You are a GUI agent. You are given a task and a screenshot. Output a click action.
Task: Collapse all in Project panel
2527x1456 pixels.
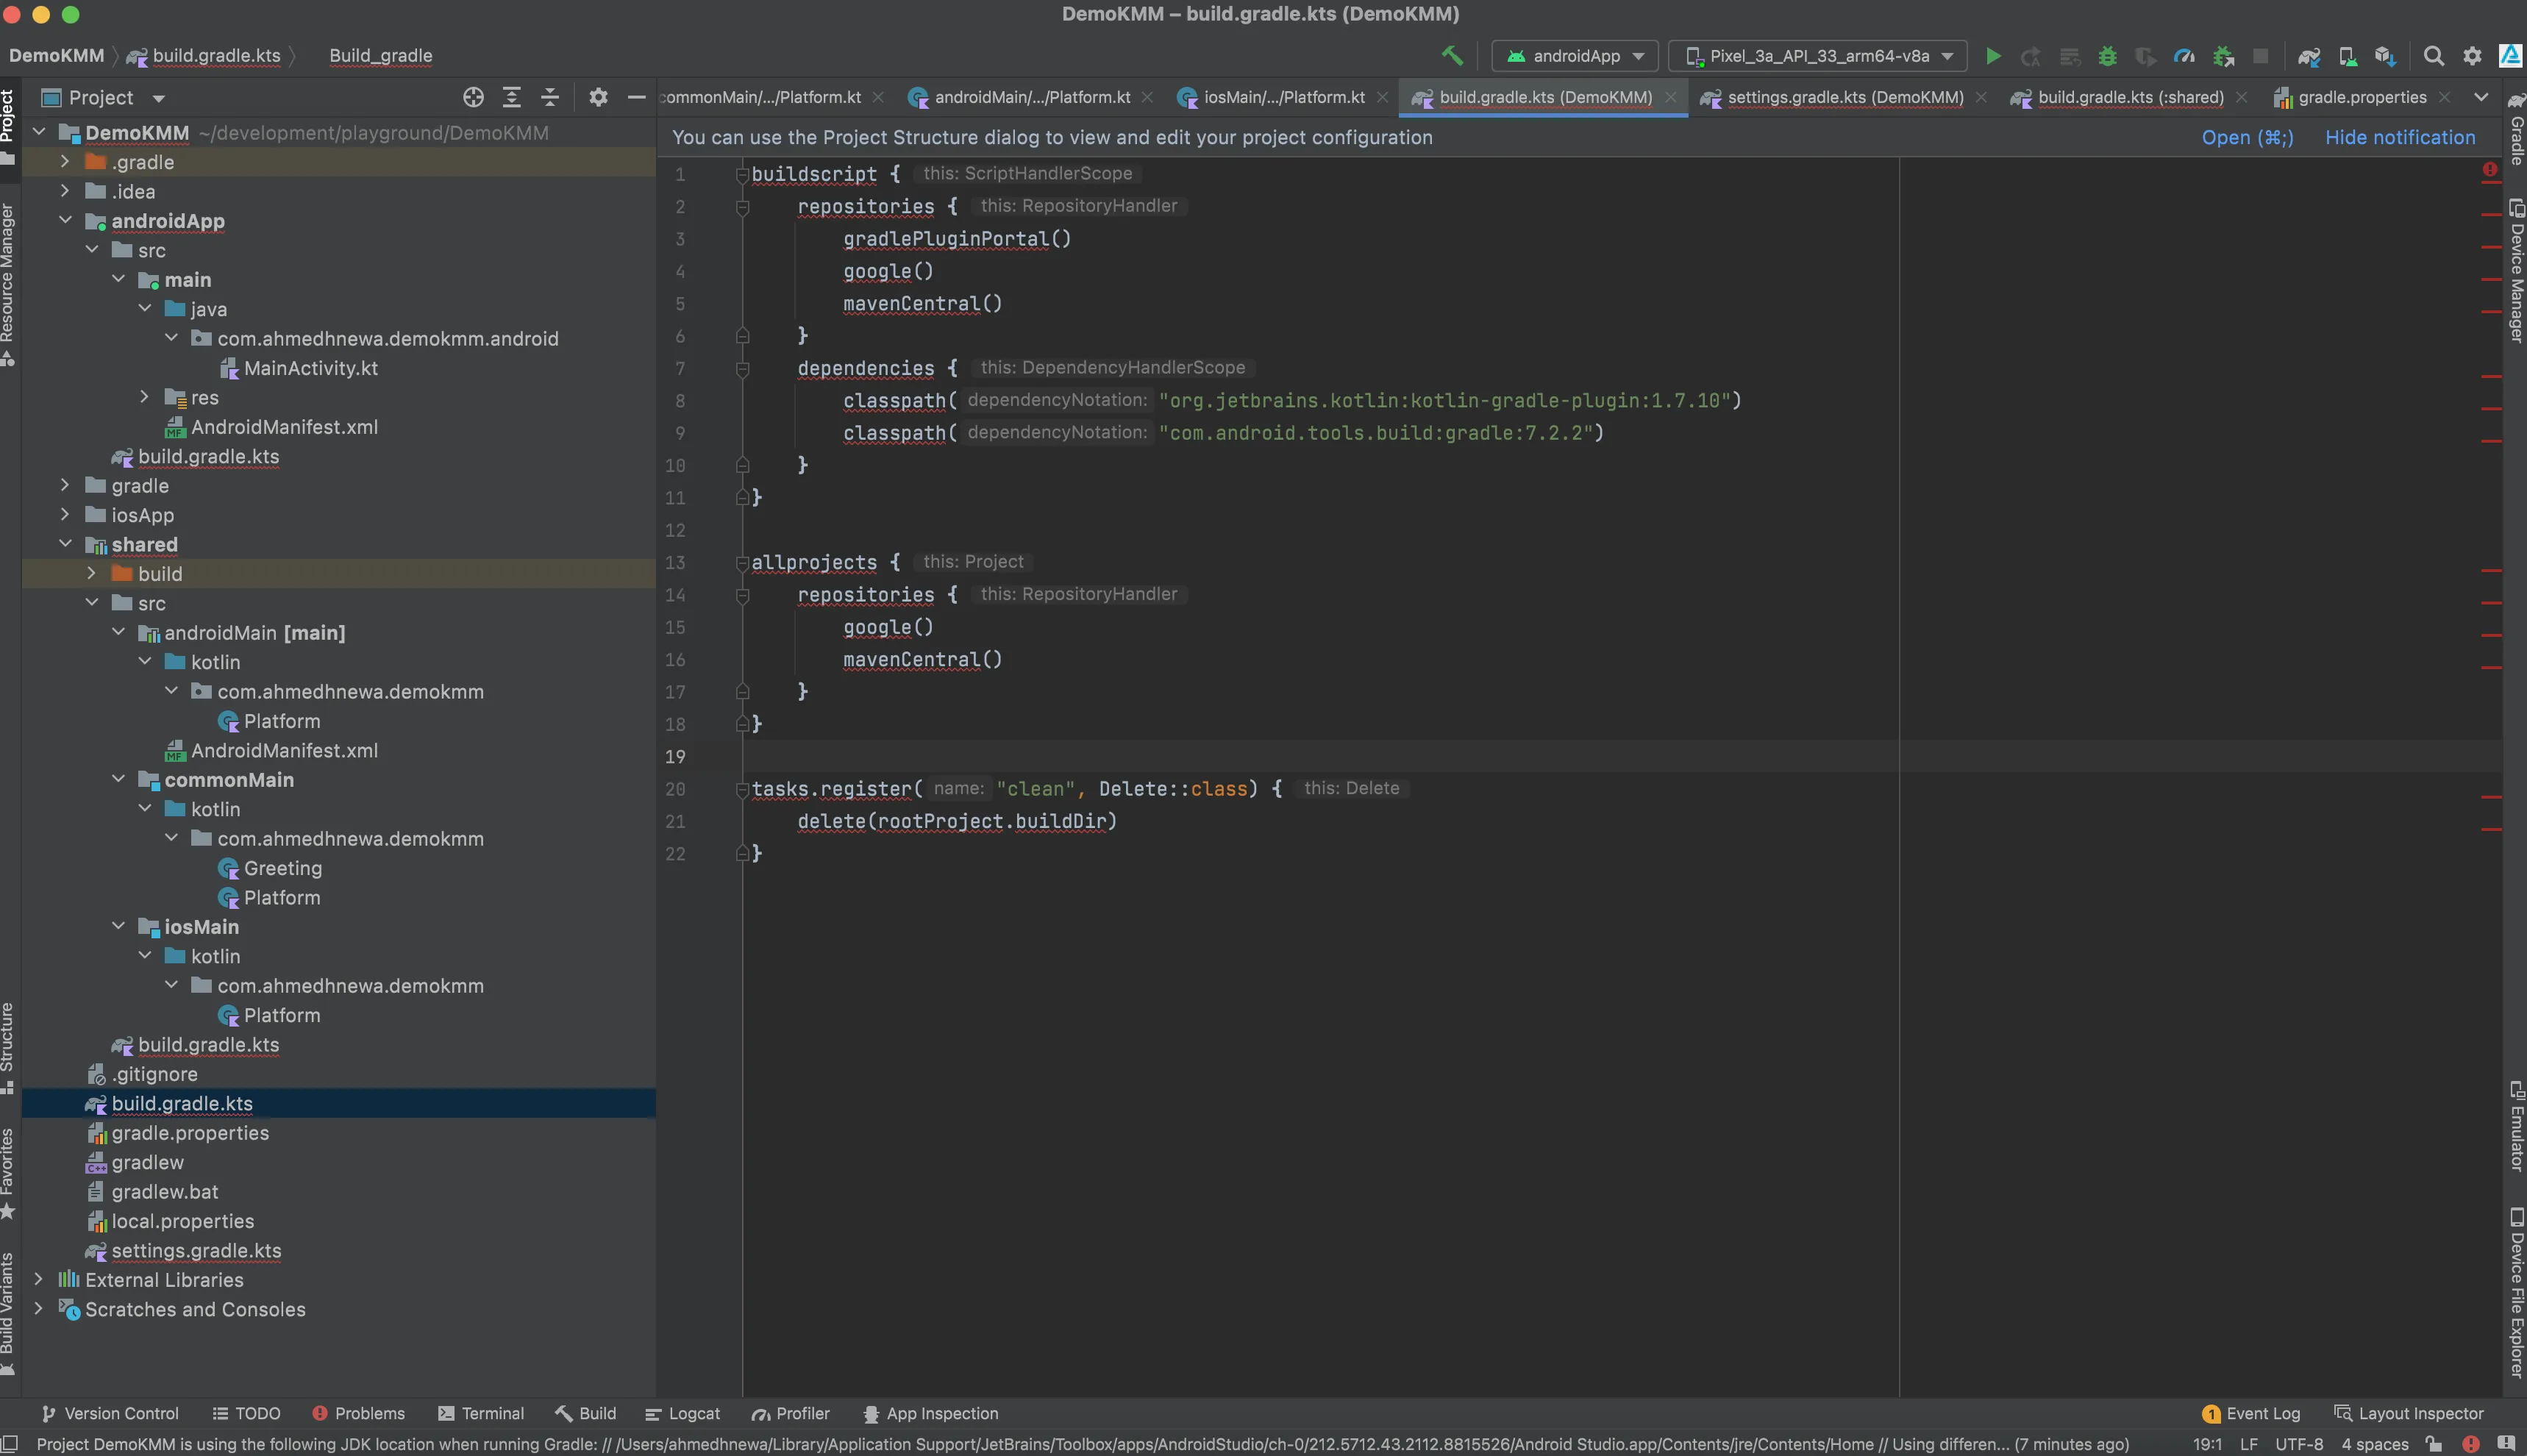tap(550, 97)
